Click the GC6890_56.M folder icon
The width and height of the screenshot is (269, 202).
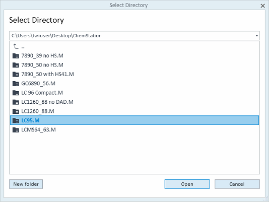click(x=16, y=84)
